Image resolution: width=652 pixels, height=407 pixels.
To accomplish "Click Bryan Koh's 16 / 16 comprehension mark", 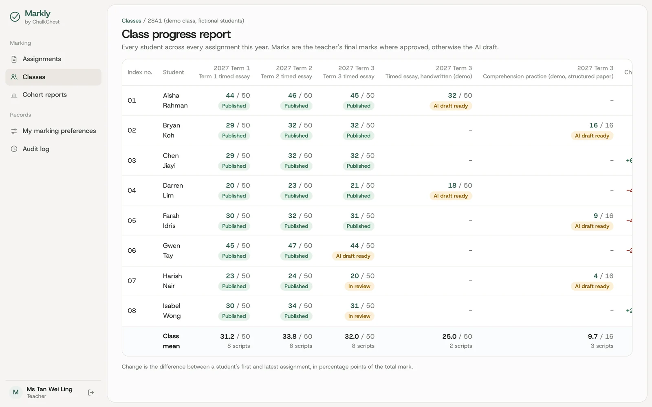I will pos(601,125).
